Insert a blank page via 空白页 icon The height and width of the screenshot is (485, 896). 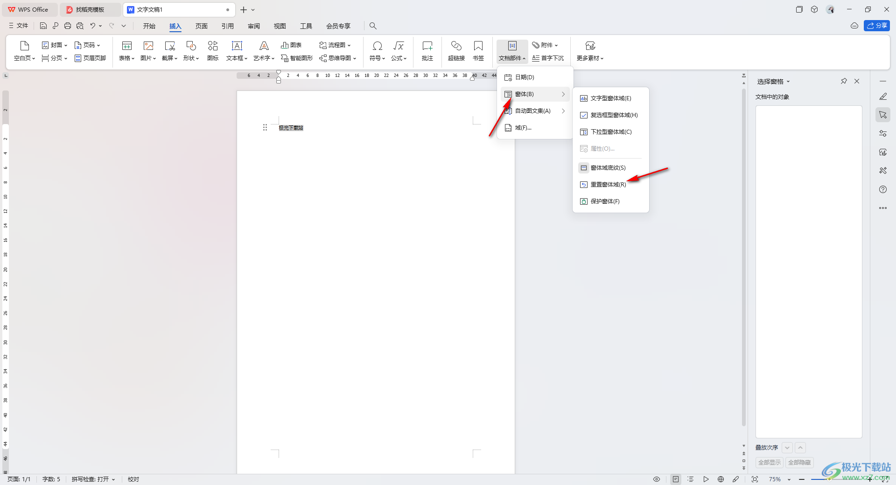coord(24,46)
